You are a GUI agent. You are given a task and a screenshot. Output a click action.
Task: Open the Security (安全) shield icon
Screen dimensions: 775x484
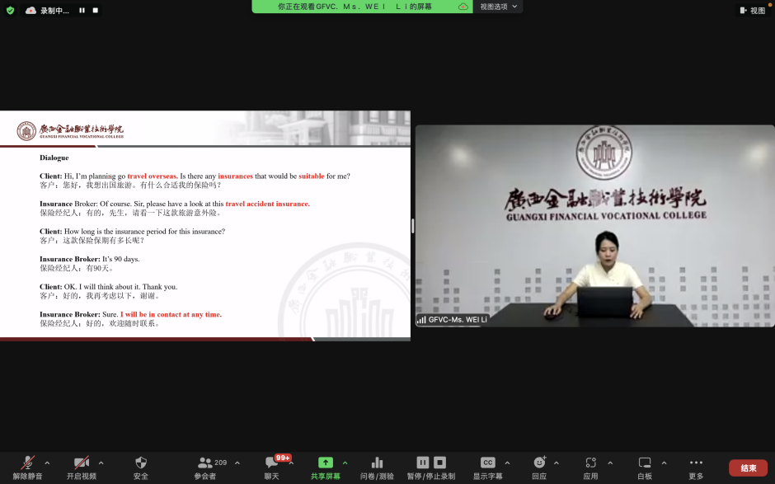click(141, 463)
